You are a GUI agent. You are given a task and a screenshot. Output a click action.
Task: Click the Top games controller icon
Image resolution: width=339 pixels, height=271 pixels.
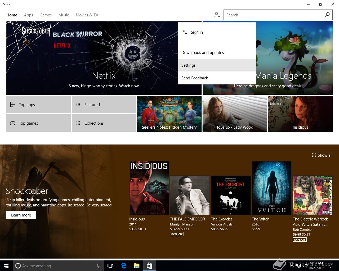click(13, 123)
